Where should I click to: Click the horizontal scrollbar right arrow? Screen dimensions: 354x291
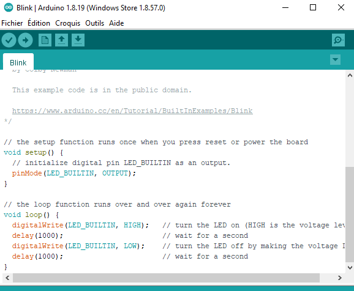click(339, 278)
